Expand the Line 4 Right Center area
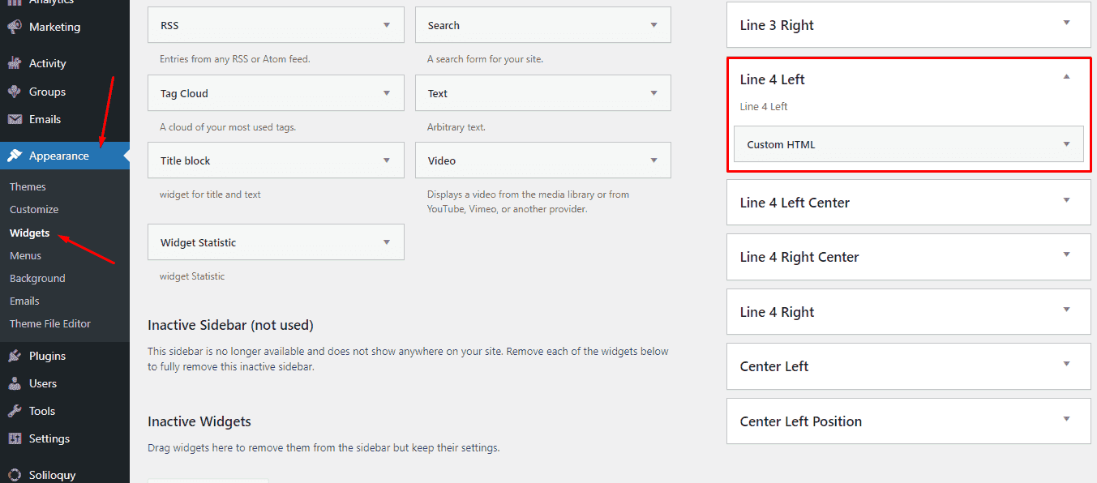Viewport: 1097px width, 483px height. 1066,254
